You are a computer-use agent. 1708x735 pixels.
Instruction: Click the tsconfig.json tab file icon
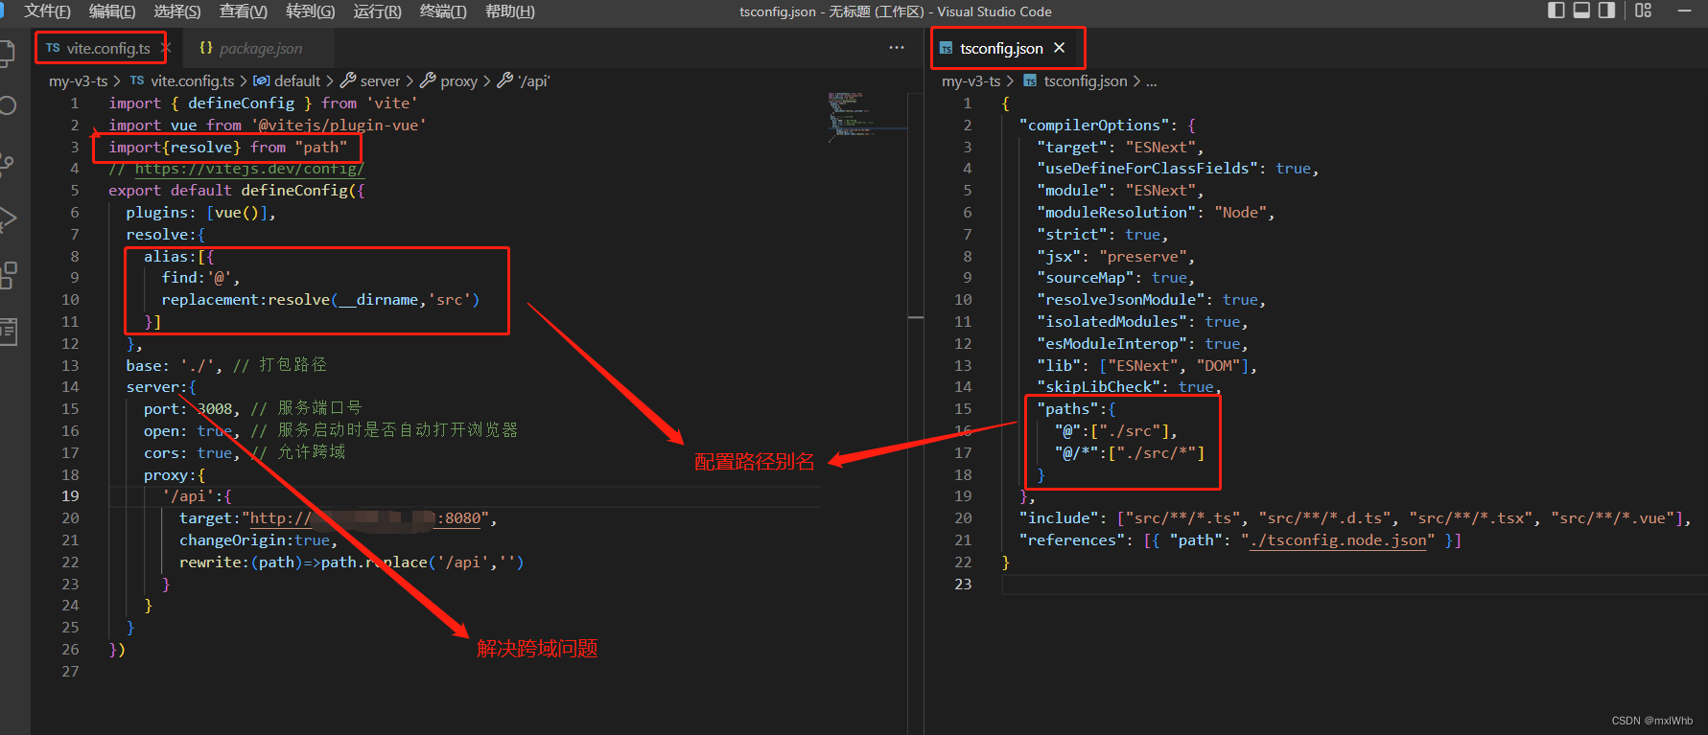click(x=946, y=48)
